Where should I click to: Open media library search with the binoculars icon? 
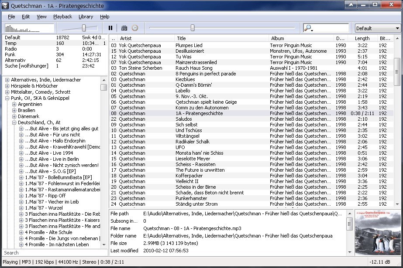point(124,27)
